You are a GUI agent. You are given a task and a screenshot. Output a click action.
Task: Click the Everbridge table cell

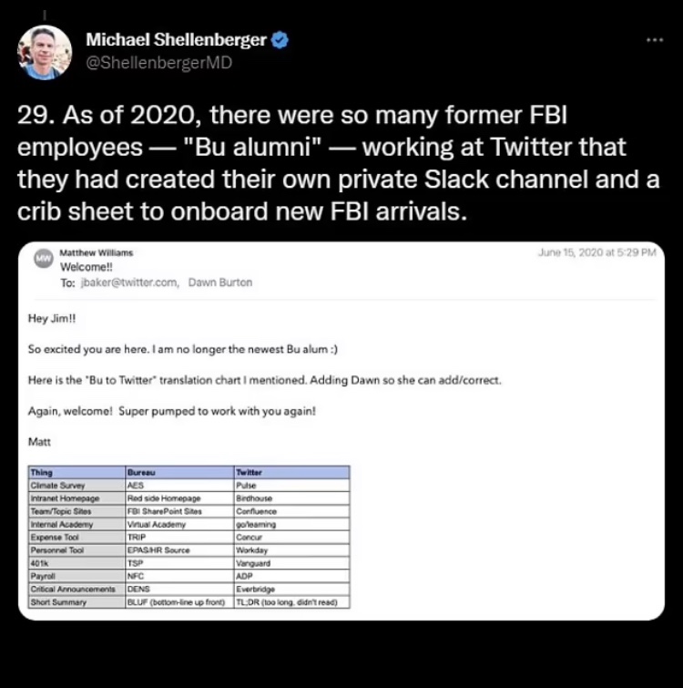click(258, 590)
